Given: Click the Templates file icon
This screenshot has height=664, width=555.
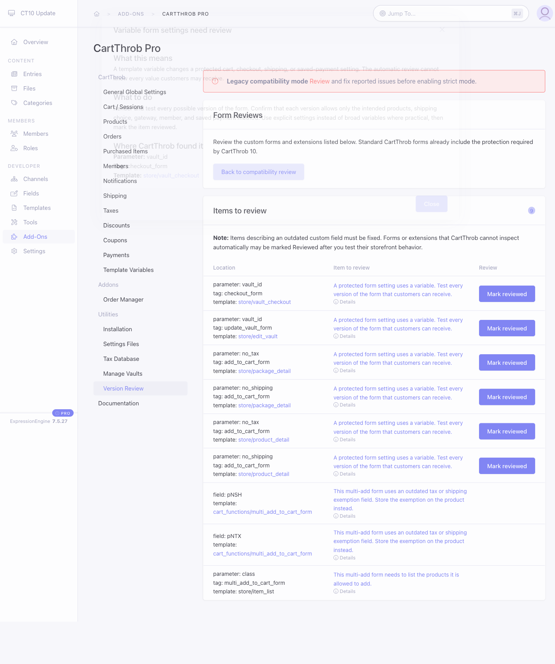Looking at the screenshot, I should [x=14, y=208].
